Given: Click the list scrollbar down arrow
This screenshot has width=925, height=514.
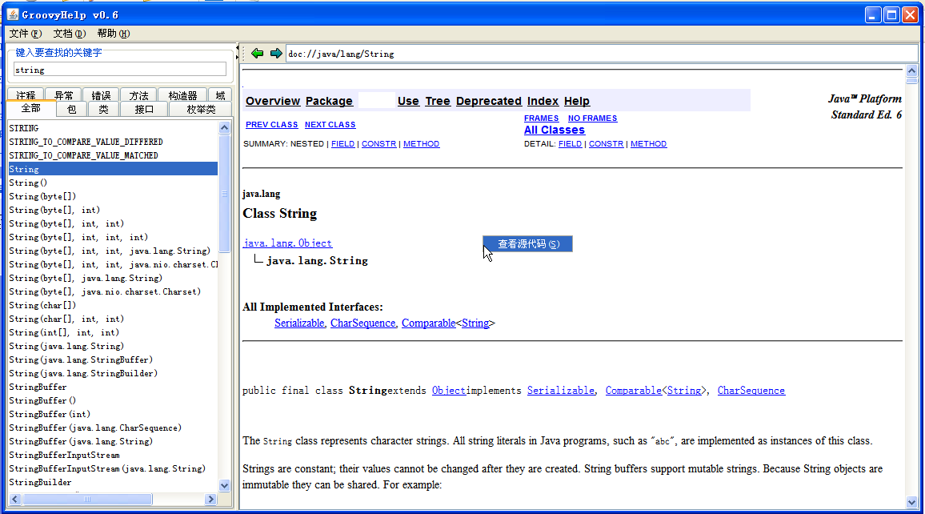Looking at the screenshot, I should pos(224,486).
